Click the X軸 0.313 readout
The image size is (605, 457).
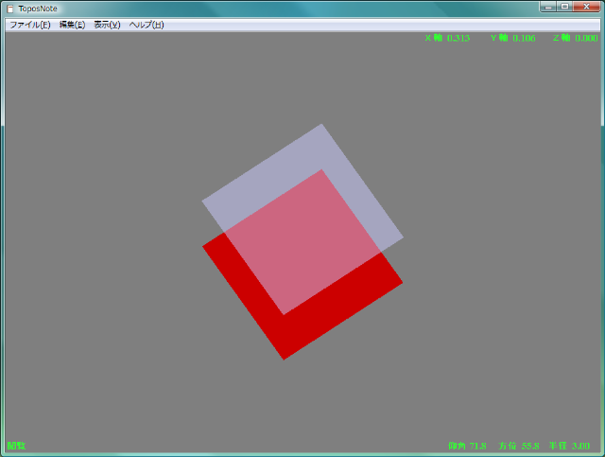(x=447, y=38)
